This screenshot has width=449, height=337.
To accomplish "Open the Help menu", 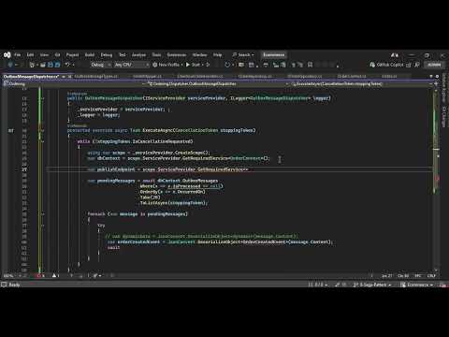I will [217, 55].
